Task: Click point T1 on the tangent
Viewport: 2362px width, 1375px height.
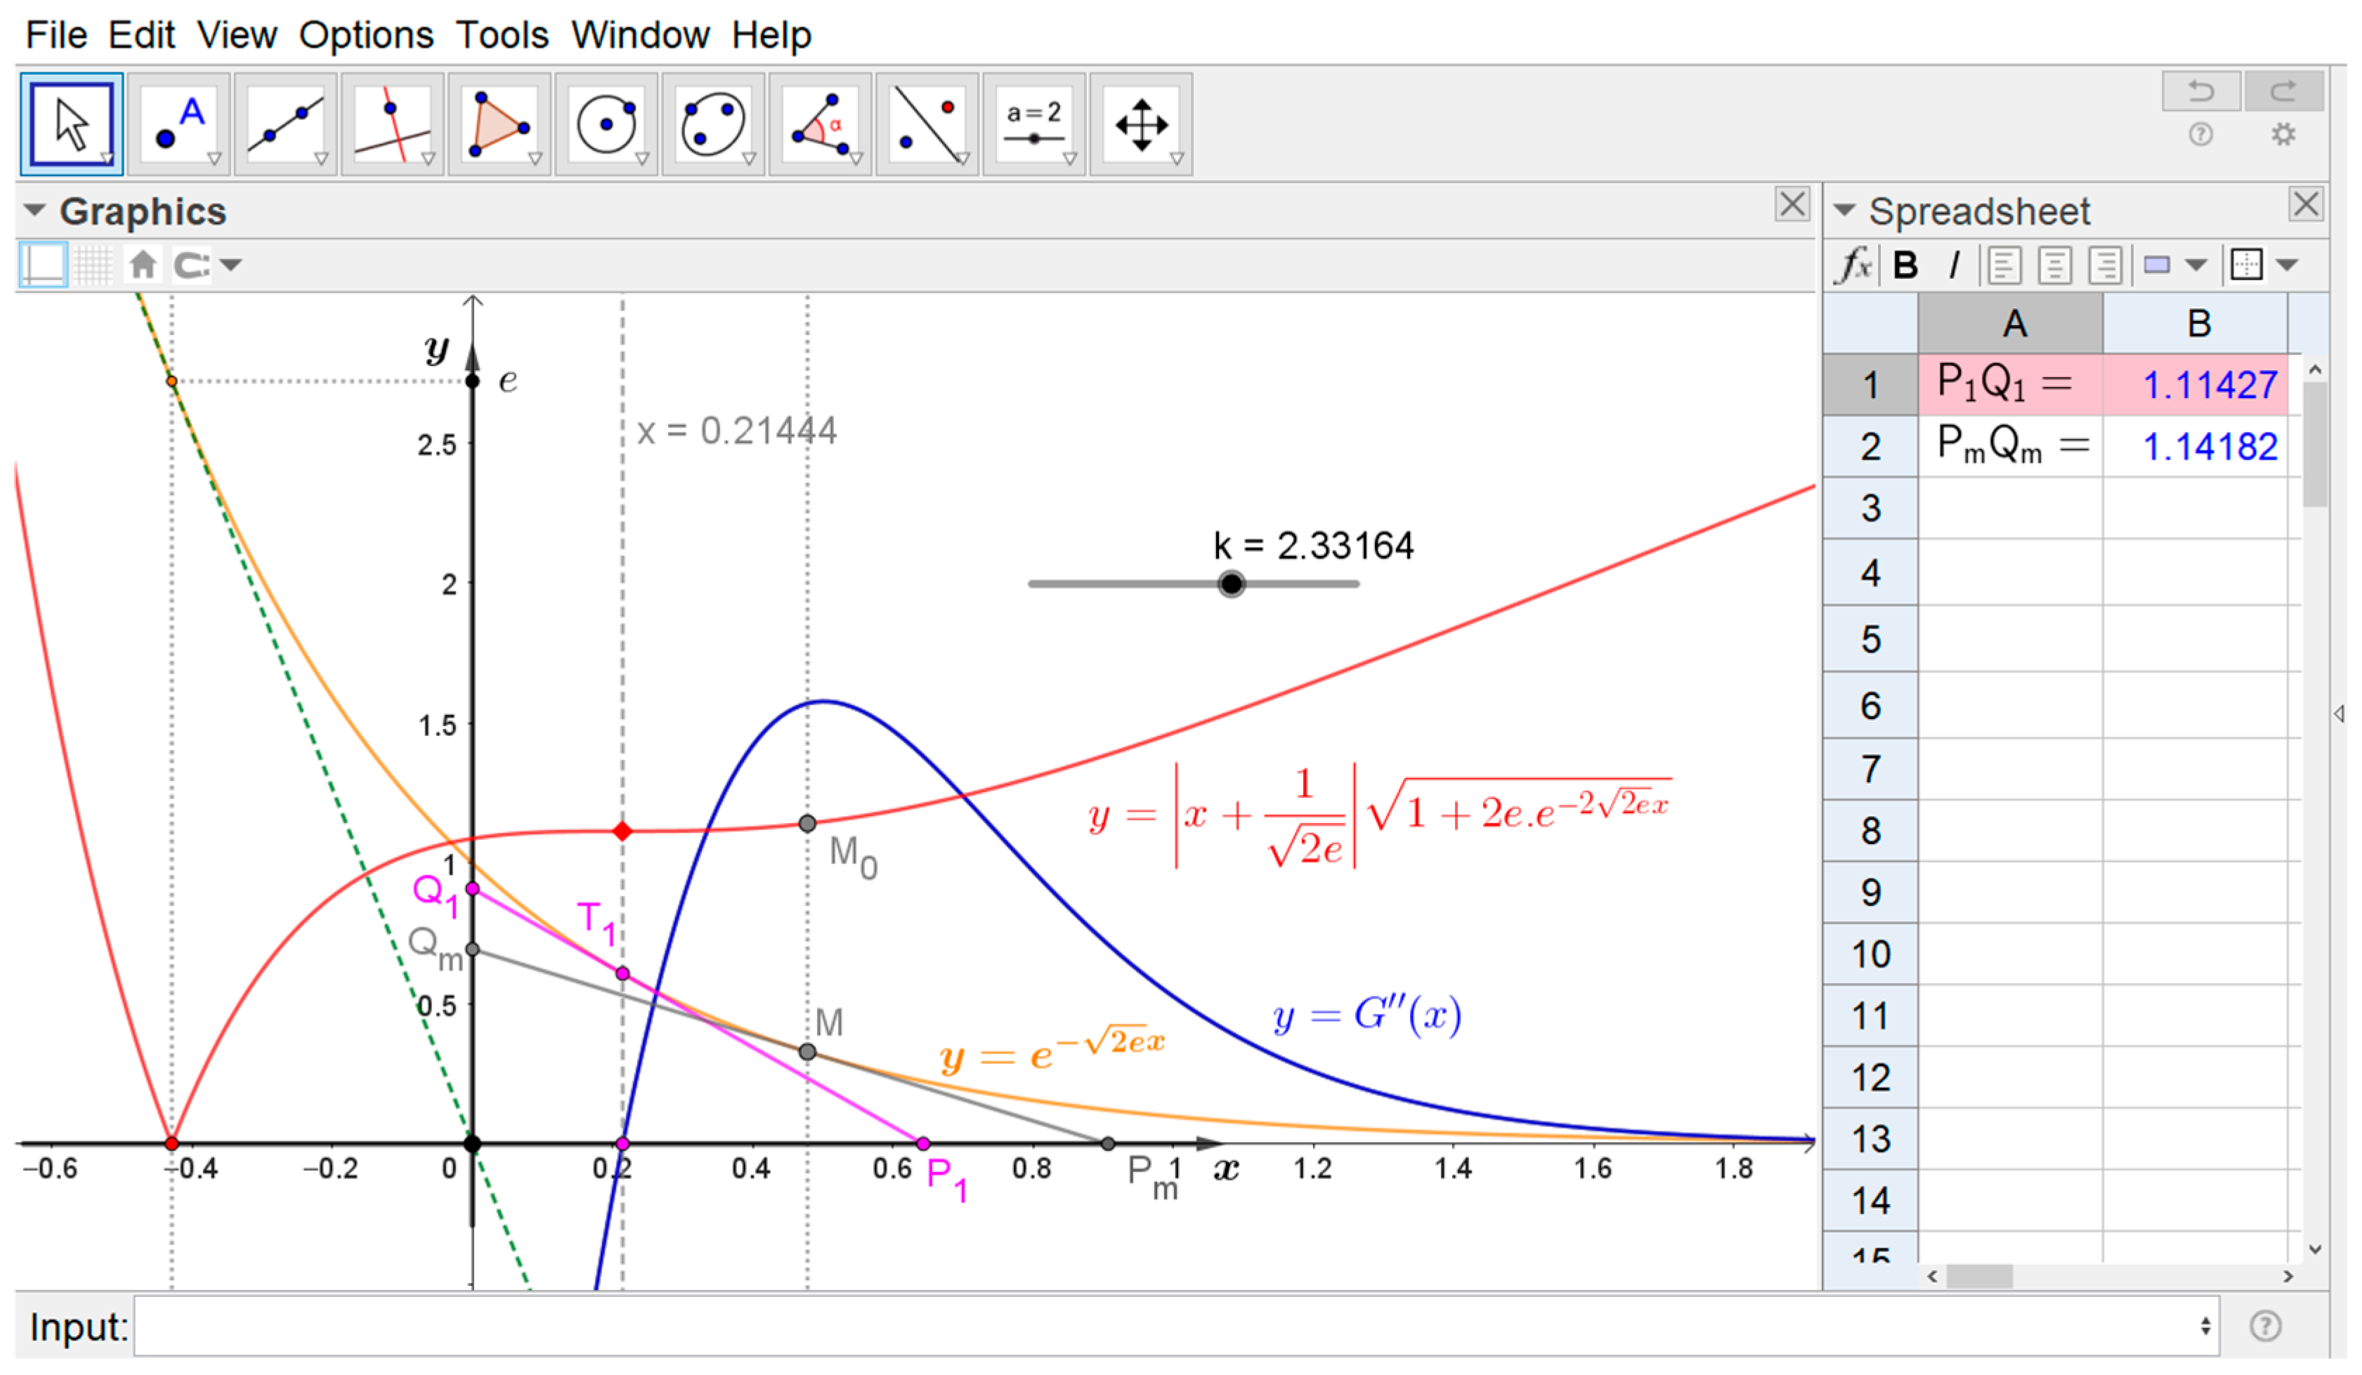Action: (x=622, y=973)
